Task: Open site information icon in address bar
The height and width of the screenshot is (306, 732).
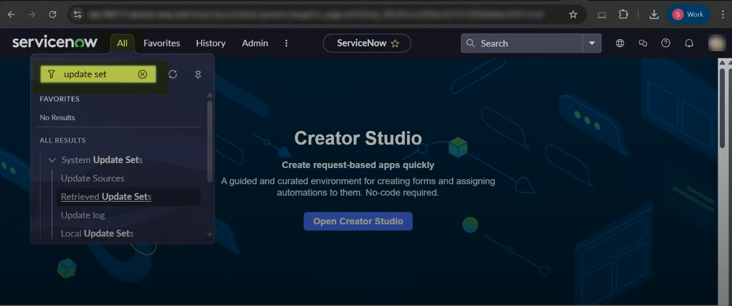Action: click(78, 14)
